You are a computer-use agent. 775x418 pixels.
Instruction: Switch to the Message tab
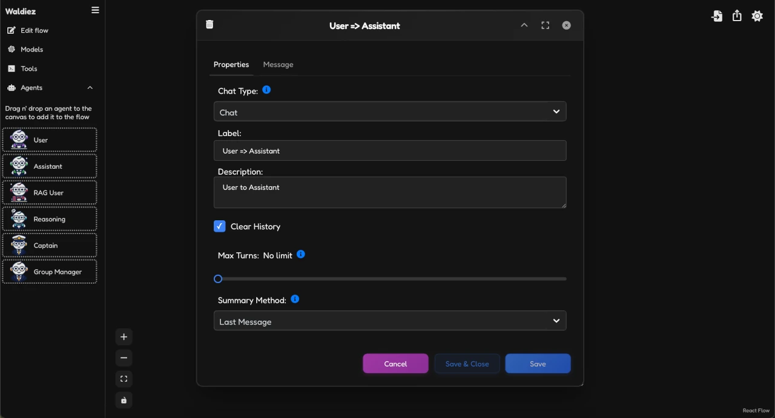point(278,64)
